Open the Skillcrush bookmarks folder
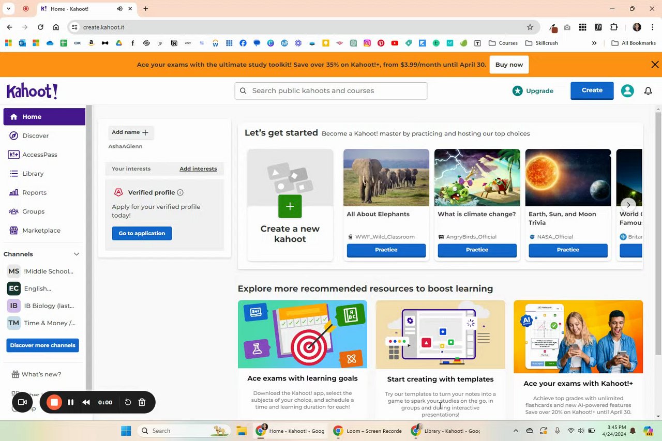662x441 pixels. pos(541,43)
